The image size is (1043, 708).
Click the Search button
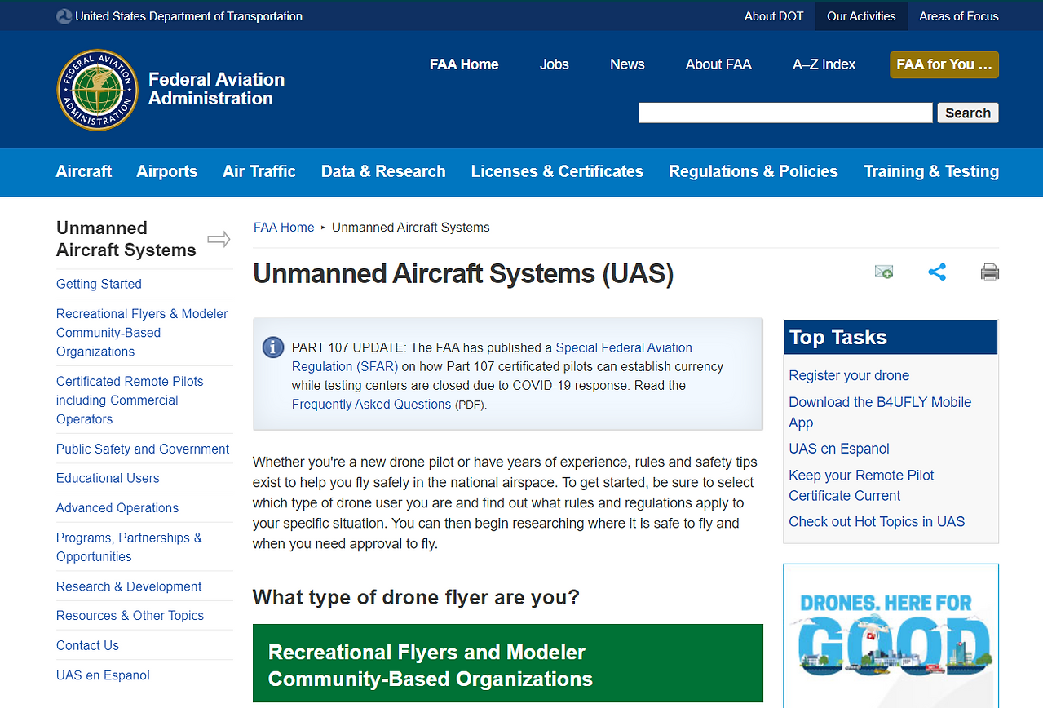968,113
